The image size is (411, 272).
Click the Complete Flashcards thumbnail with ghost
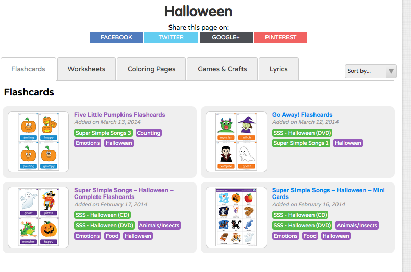[x=38, y=217]
